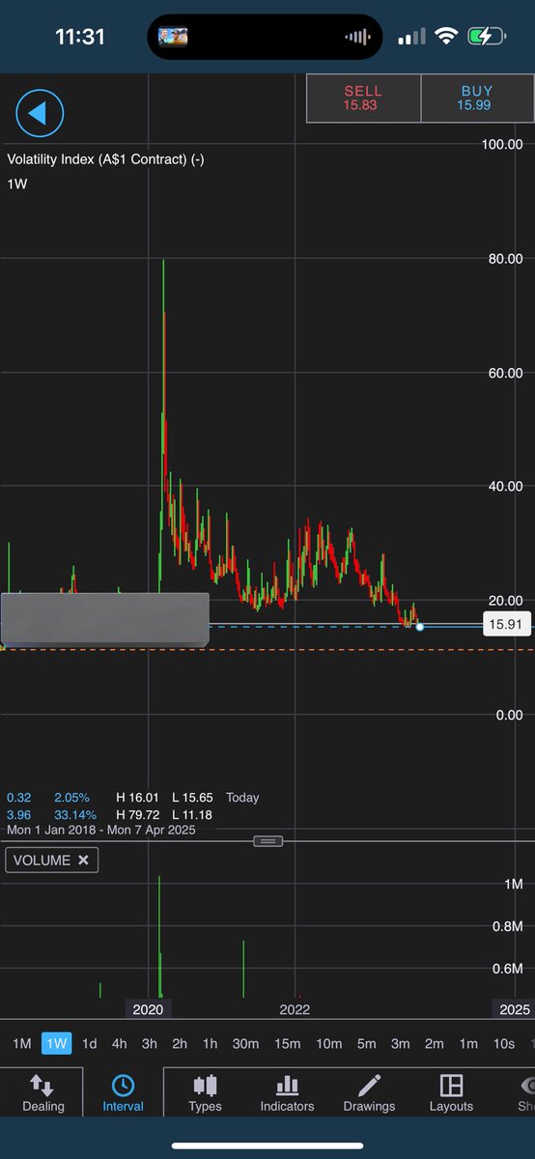Select the 1M monthly interval
535x1159 pixels.
click(x=21, y=1043)
